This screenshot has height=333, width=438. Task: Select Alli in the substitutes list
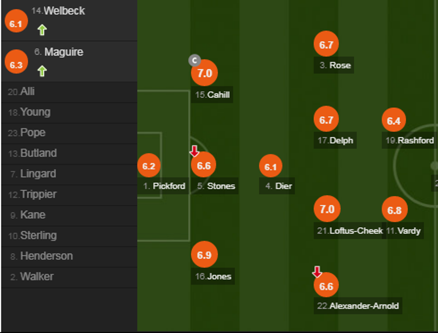[x=27, y=92]
